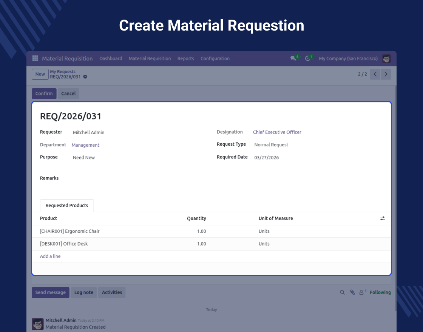423x332 pixels.
Task: Click the followers person icon
Action: [362, 292]
